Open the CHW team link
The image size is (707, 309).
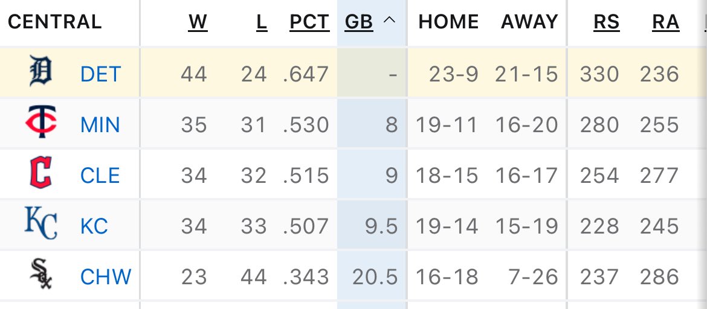point(106,276)
